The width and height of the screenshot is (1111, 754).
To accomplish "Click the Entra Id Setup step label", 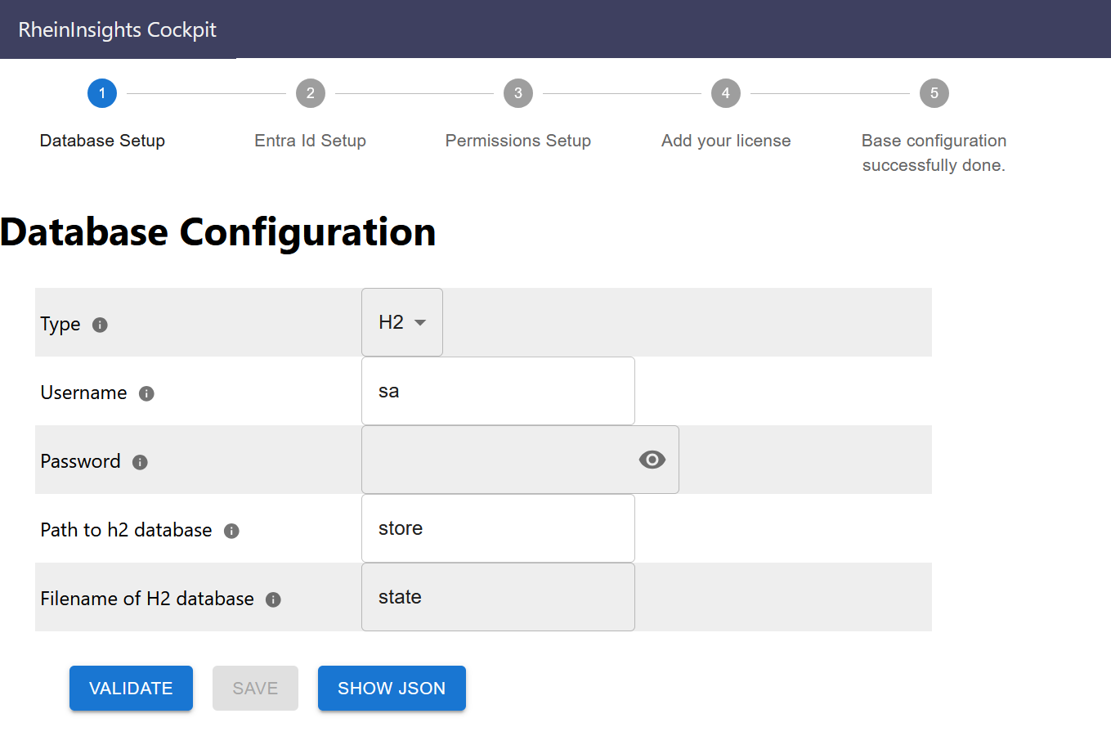I will coord(311,141).
